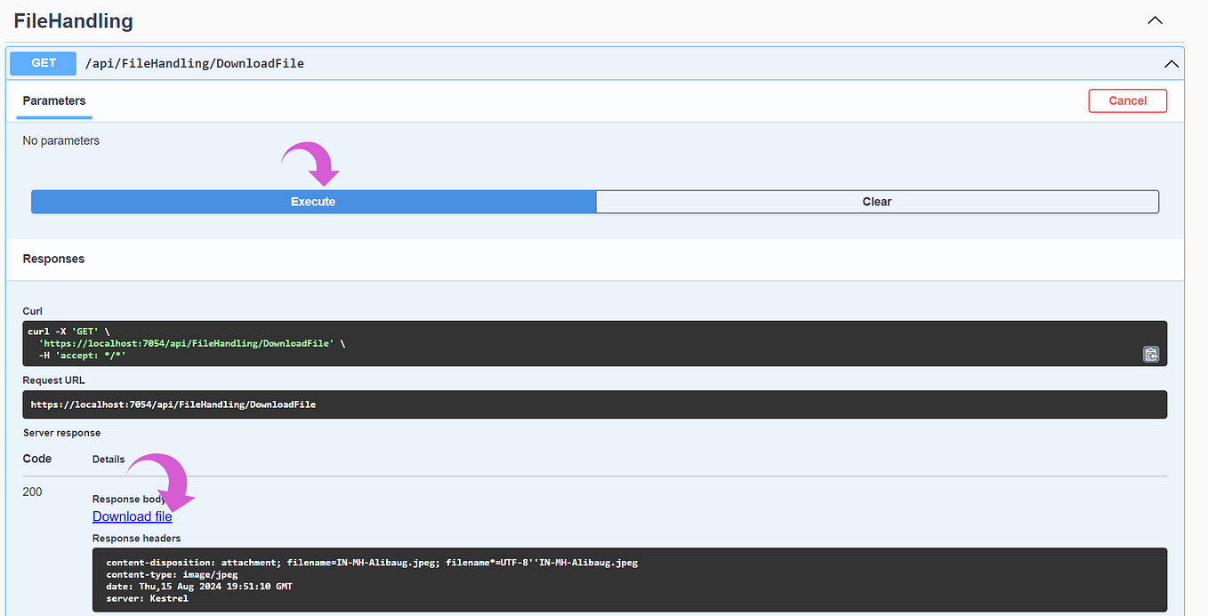Viewport: 1208px width, 616px height.
Task: Click the Clear button
Action: pyautogui.click(x=876, y=202)
